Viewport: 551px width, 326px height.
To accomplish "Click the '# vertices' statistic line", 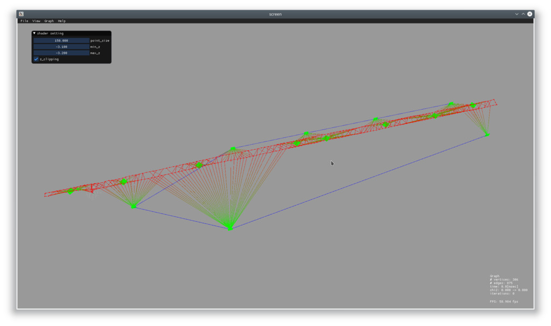I will 504,280.
